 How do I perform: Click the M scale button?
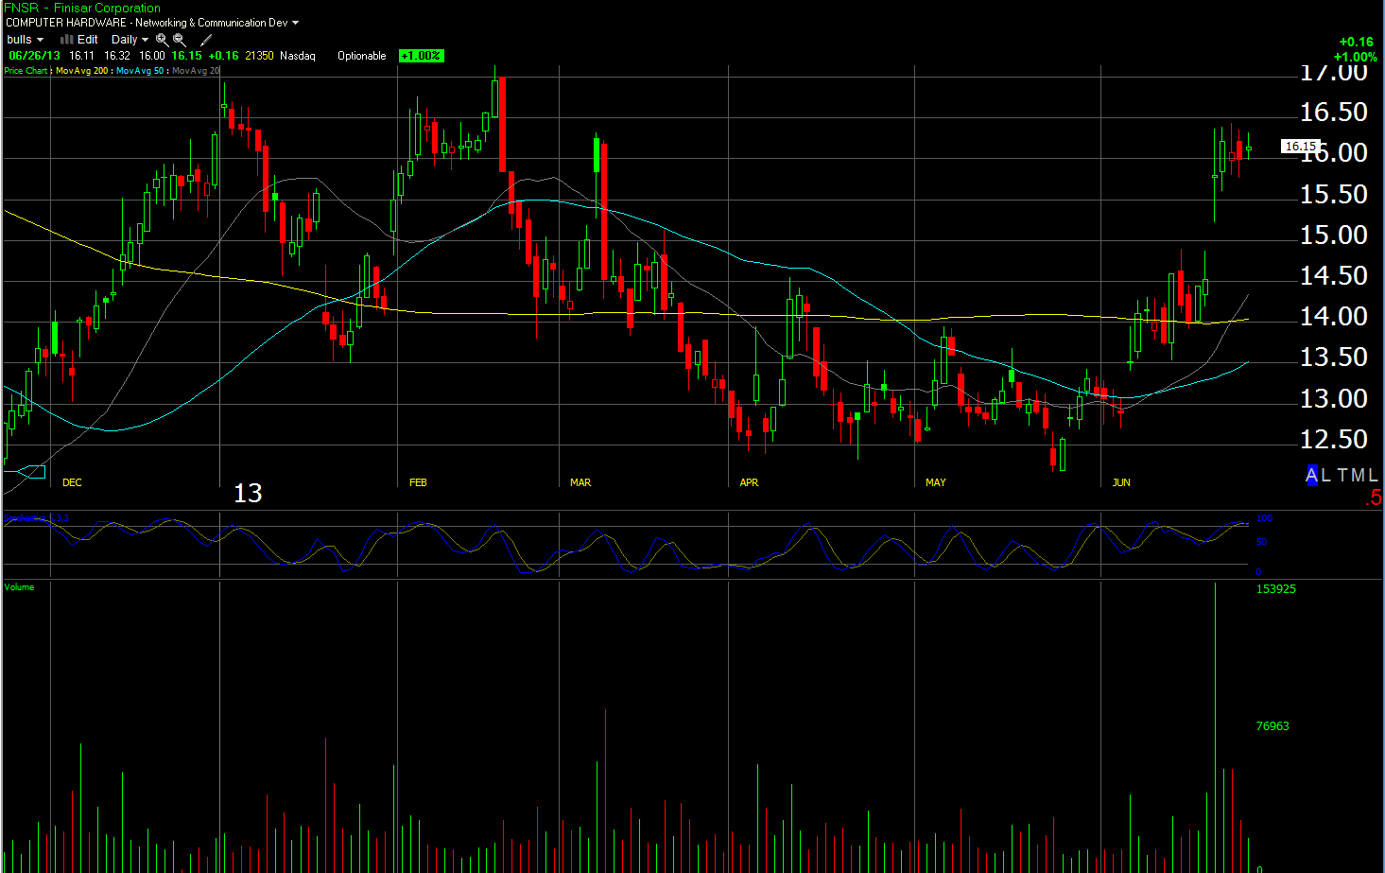[x=1357, y=475]
